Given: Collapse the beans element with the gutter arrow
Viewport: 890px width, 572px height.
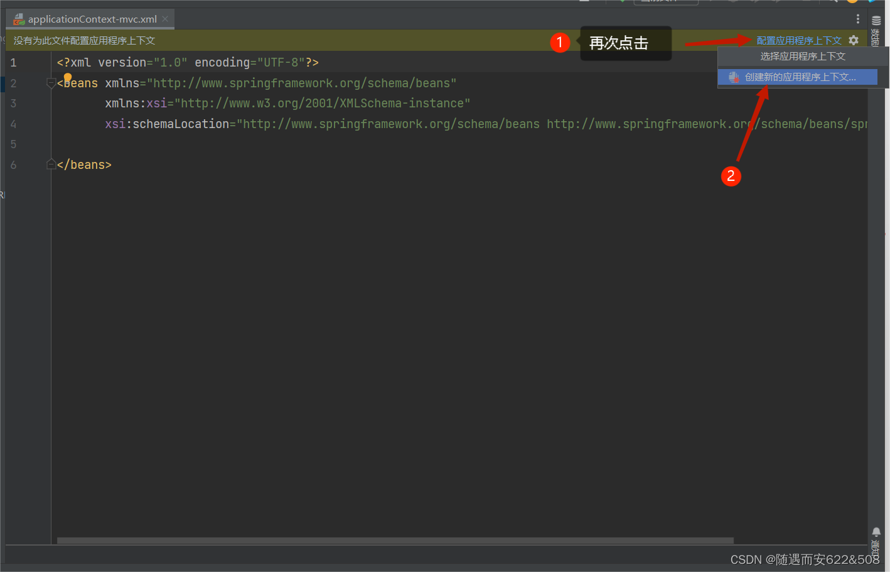Looking at the screenshot, I should tap(51, 83).
